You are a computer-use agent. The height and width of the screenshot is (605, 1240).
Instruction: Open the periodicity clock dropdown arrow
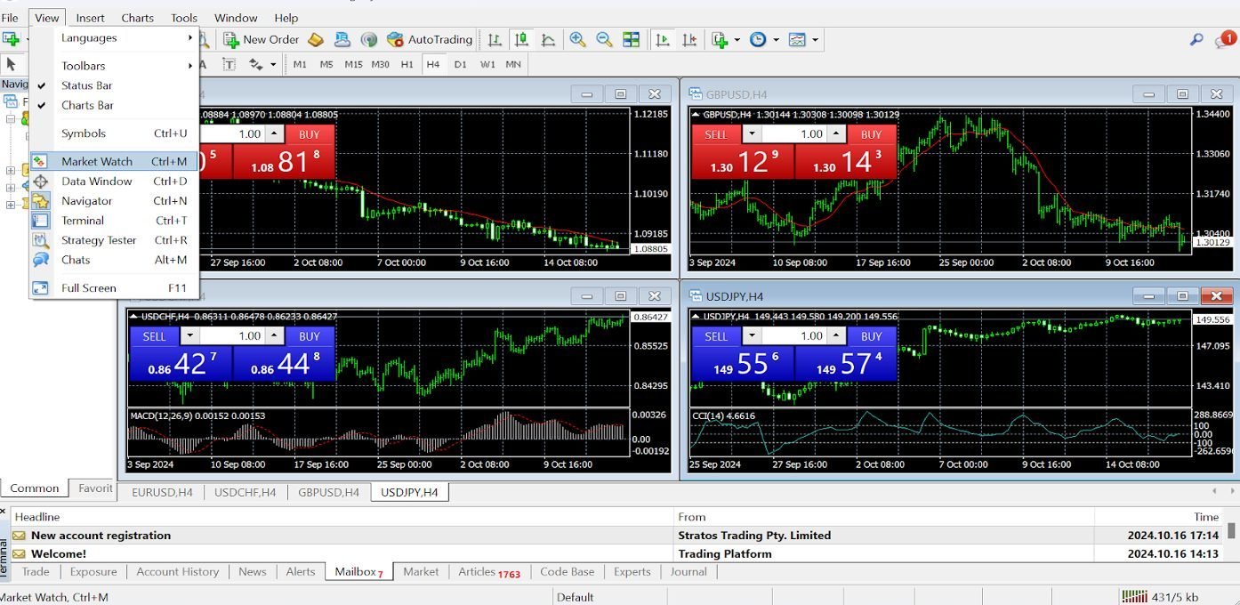click(776, 39)
